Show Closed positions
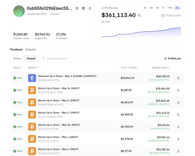 click(31, 58)
